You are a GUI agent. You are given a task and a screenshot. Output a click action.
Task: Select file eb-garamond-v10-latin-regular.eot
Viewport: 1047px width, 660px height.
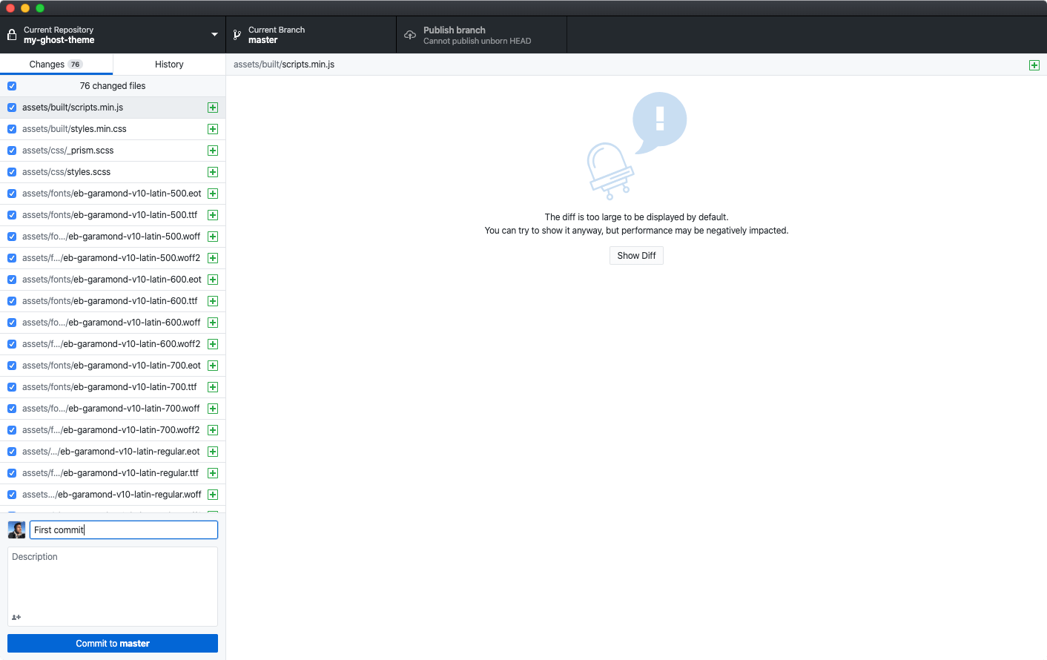(x=113, y=452)
